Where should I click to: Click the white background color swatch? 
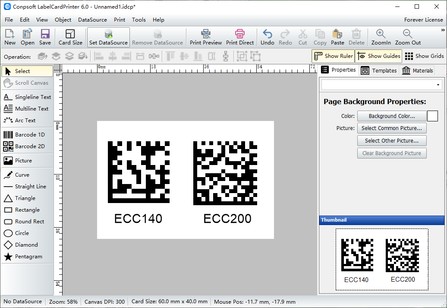pos(432,116)
